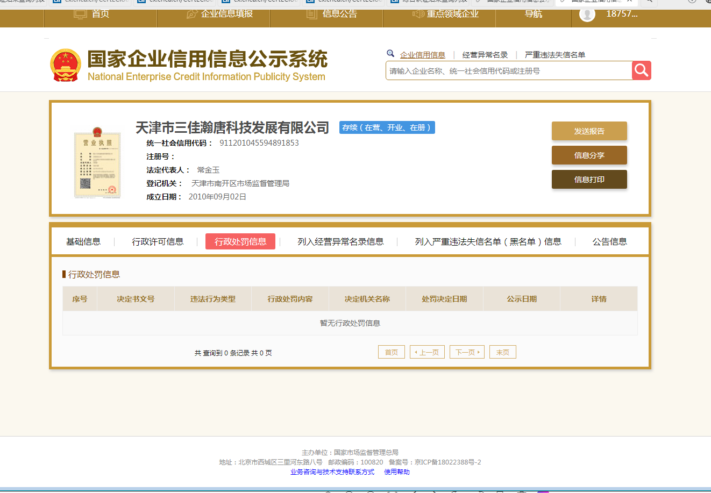Open the business license thumbnail image
This screenshot has width=711, height=493.
tap(97, 163)
